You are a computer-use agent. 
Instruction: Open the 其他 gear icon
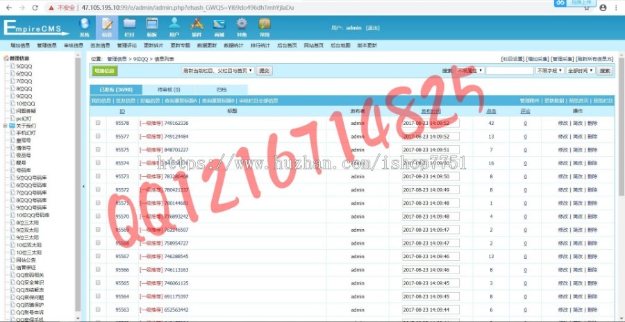point(242,24)
